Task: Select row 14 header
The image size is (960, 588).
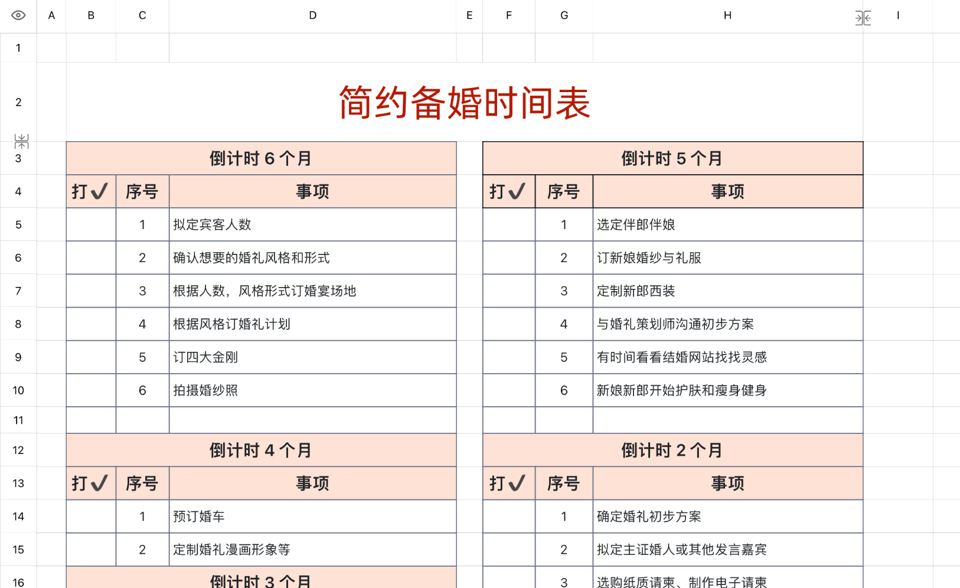Action: (x=18, y=517)
